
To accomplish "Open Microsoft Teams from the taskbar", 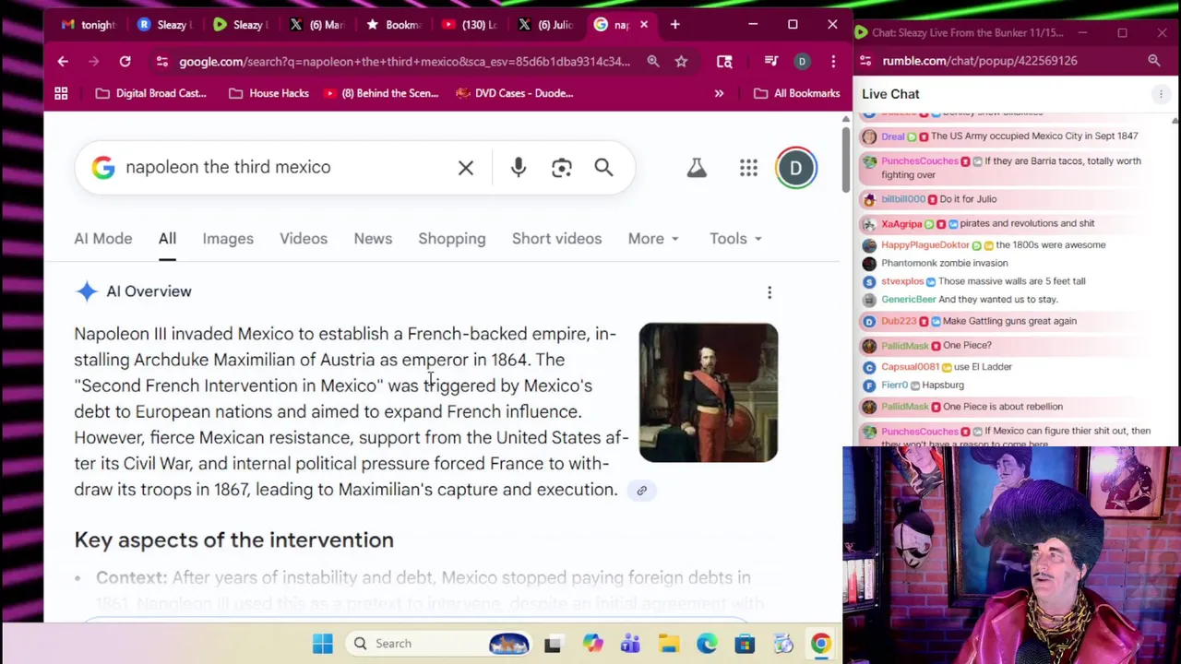I will (630, 644).
